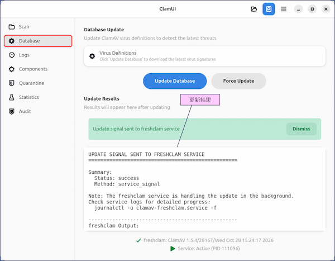Open the Logs sidebar label

(24, 55)
